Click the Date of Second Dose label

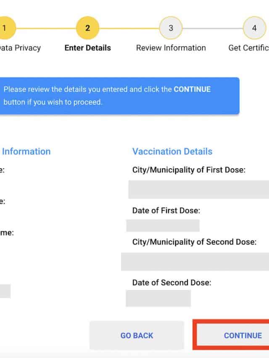coord(171,282)
